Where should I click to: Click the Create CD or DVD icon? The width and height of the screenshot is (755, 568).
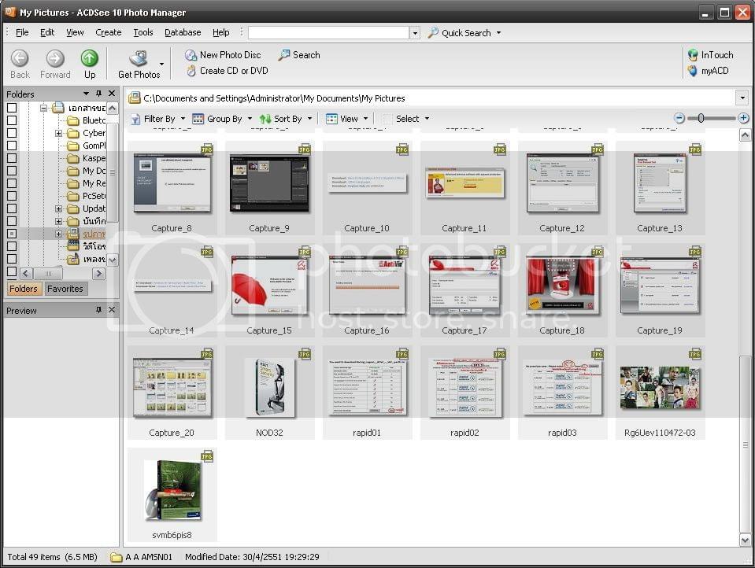[x=191, y=71]
